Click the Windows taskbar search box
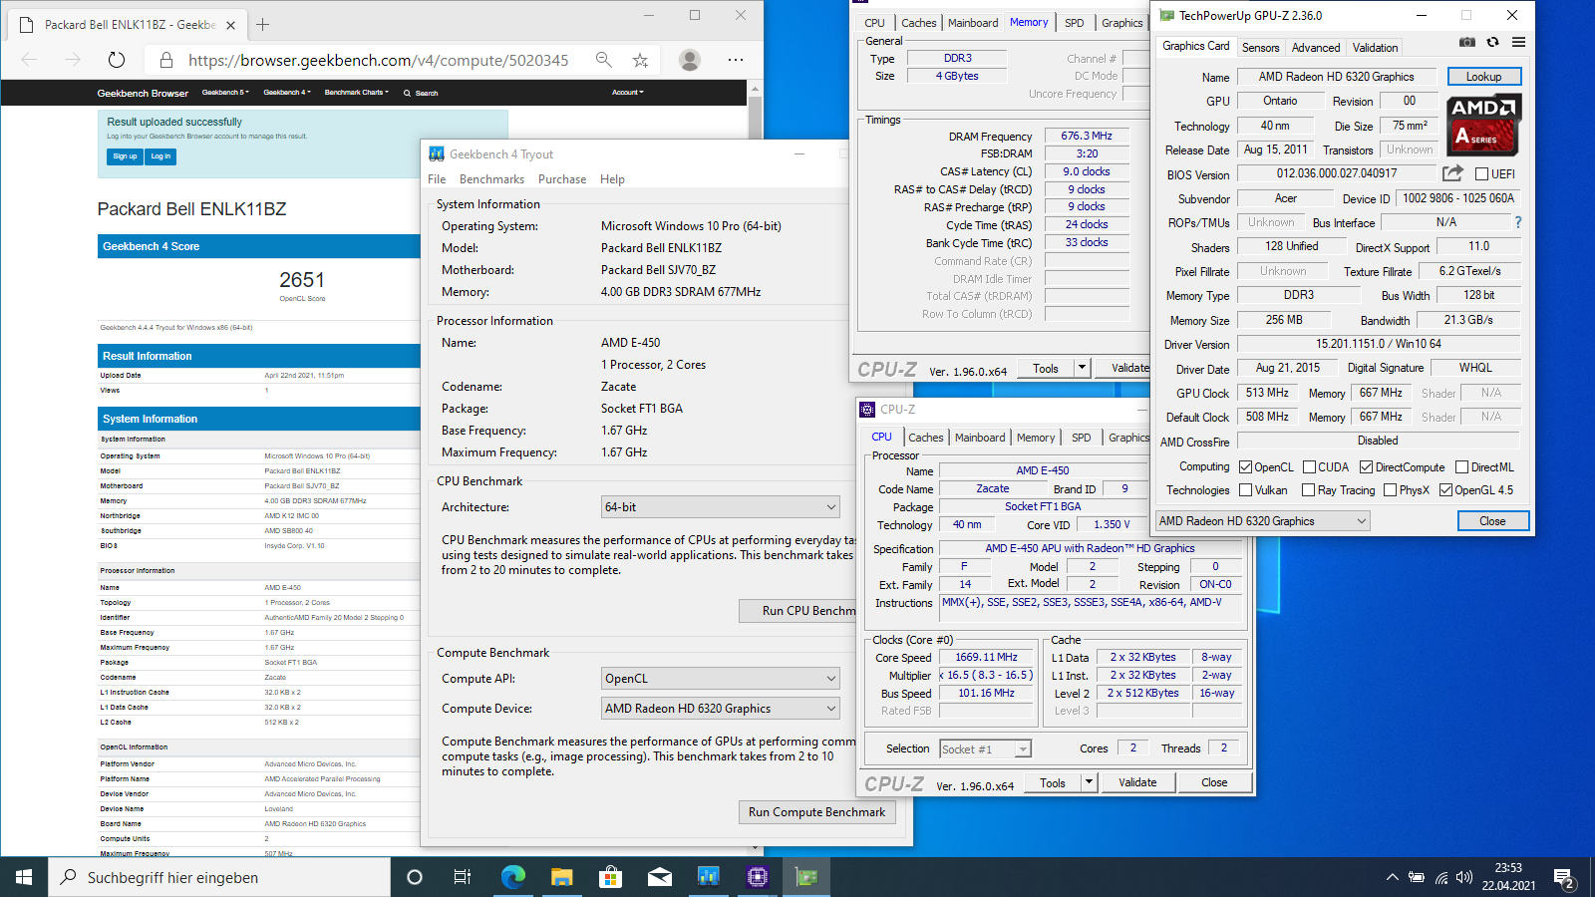1595x897 pixels. (219, 877)
